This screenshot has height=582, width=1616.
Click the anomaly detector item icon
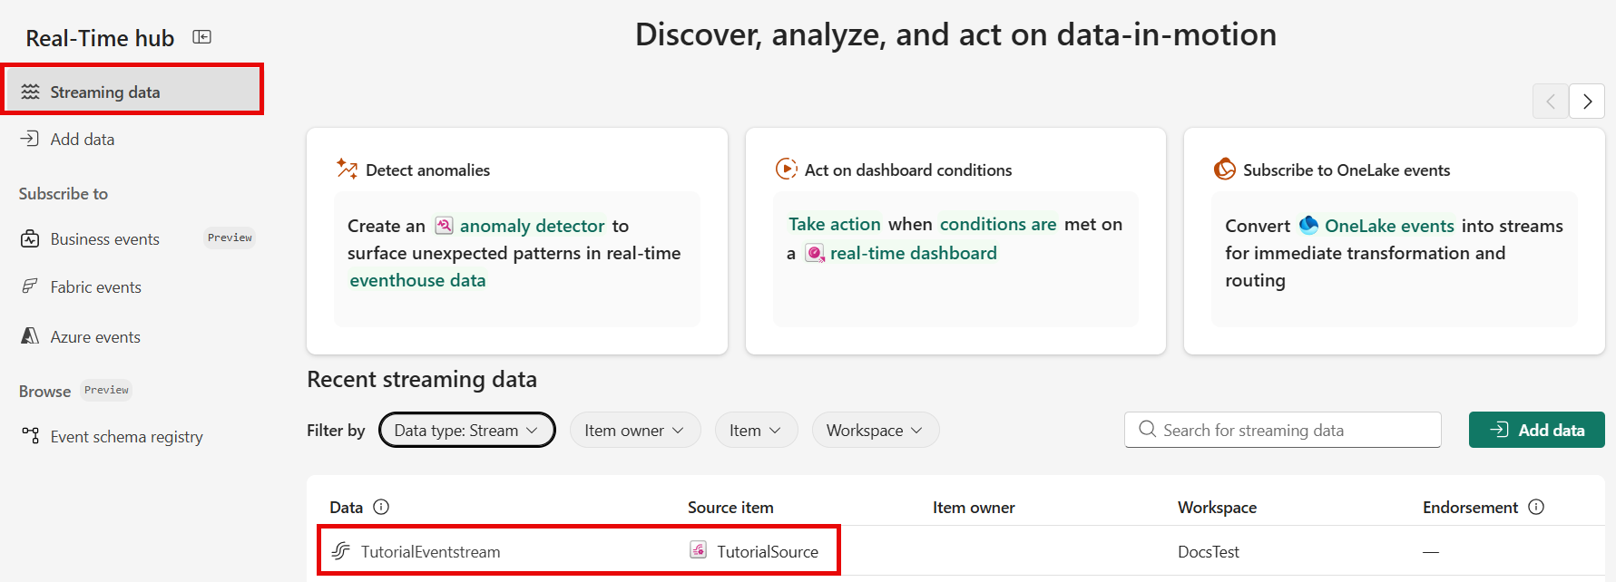pyautogui.click(x=444, y=225)
